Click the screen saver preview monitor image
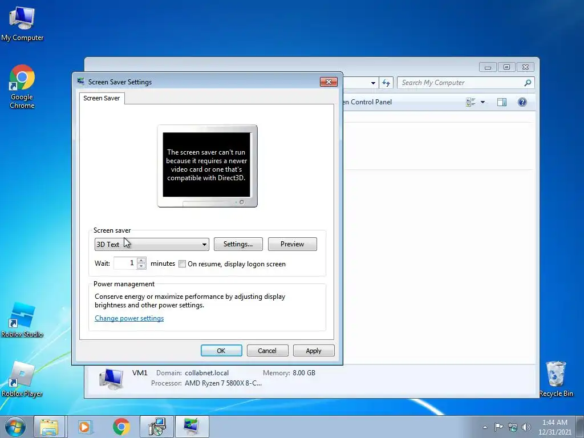This screenshot has height=438, width=584. coord(207,166)
